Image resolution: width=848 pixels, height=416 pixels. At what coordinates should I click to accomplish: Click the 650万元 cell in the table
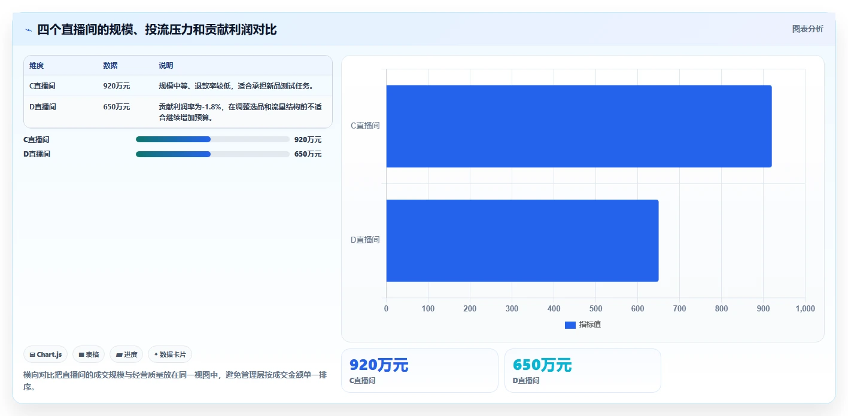[x=117, y=107]
